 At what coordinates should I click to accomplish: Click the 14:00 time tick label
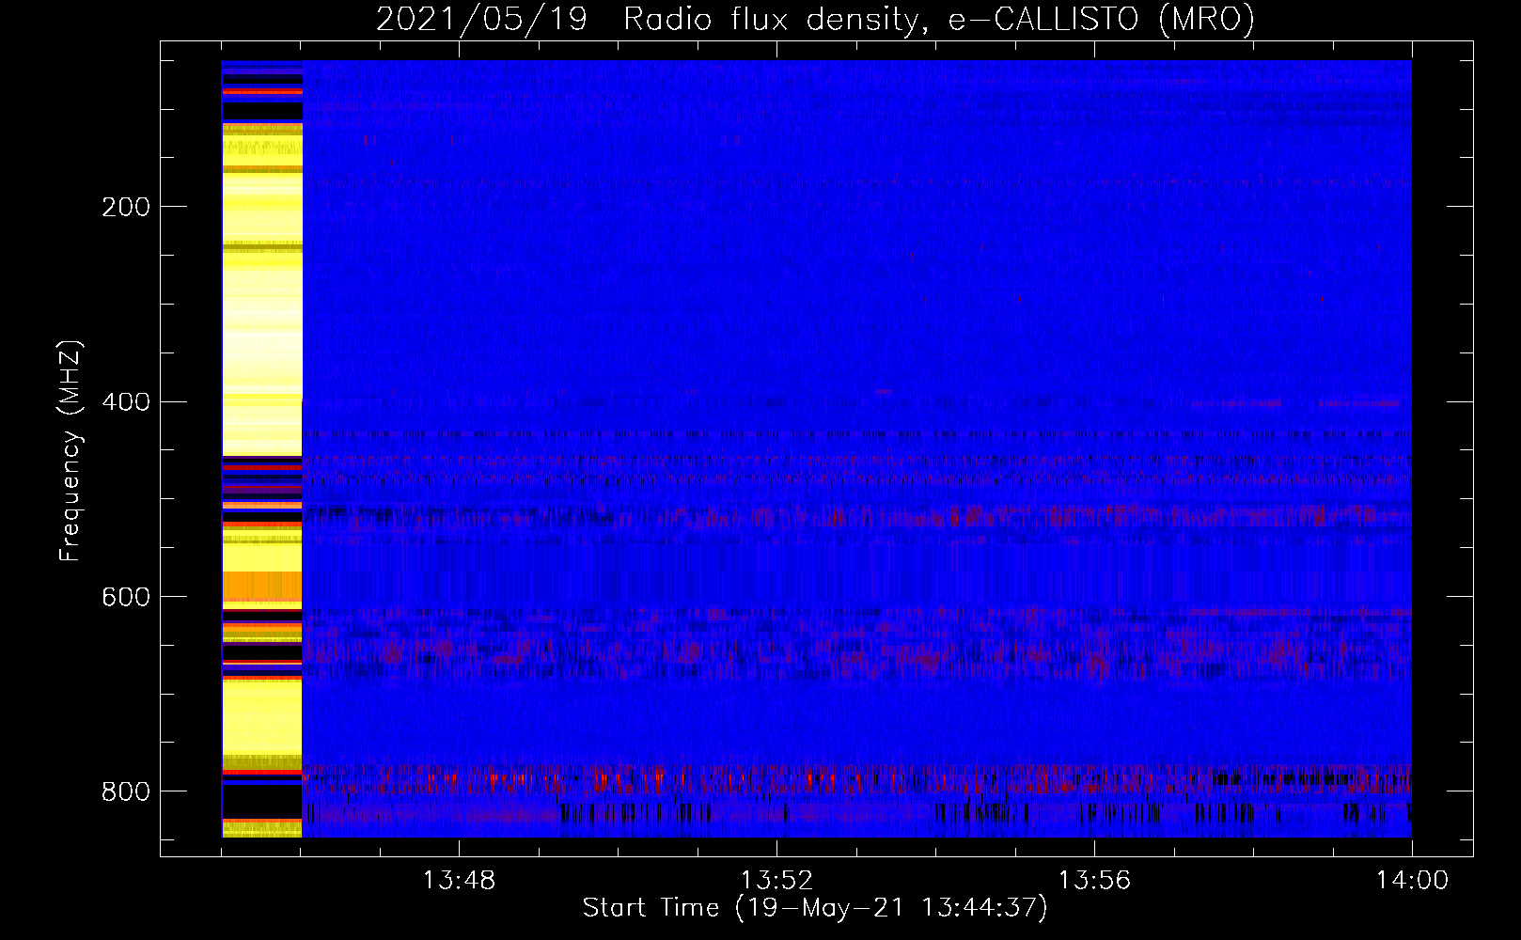coord(1412,881)
